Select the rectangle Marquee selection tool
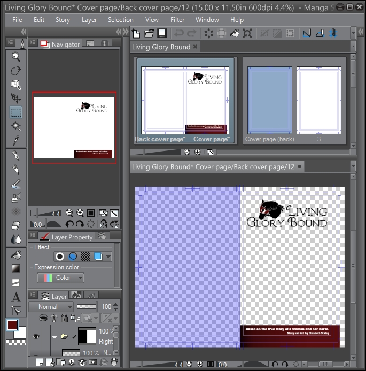Image resolution: width=366 pixels, height=371 pixels. (16, 112)
